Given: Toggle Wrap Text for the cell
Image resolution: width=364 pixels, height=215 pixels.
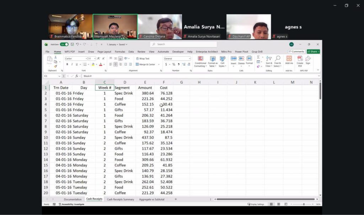Looking at the screenshot, I should pos(143,59).
